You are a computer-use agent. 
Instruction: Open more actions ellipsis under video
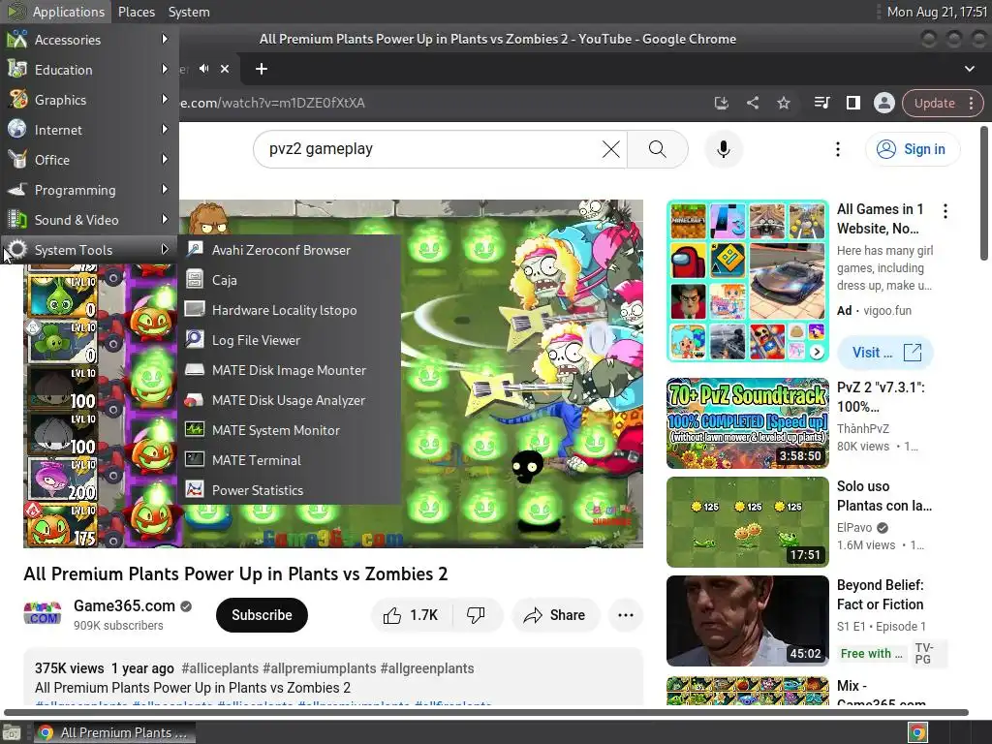click(x=625, y=615)
